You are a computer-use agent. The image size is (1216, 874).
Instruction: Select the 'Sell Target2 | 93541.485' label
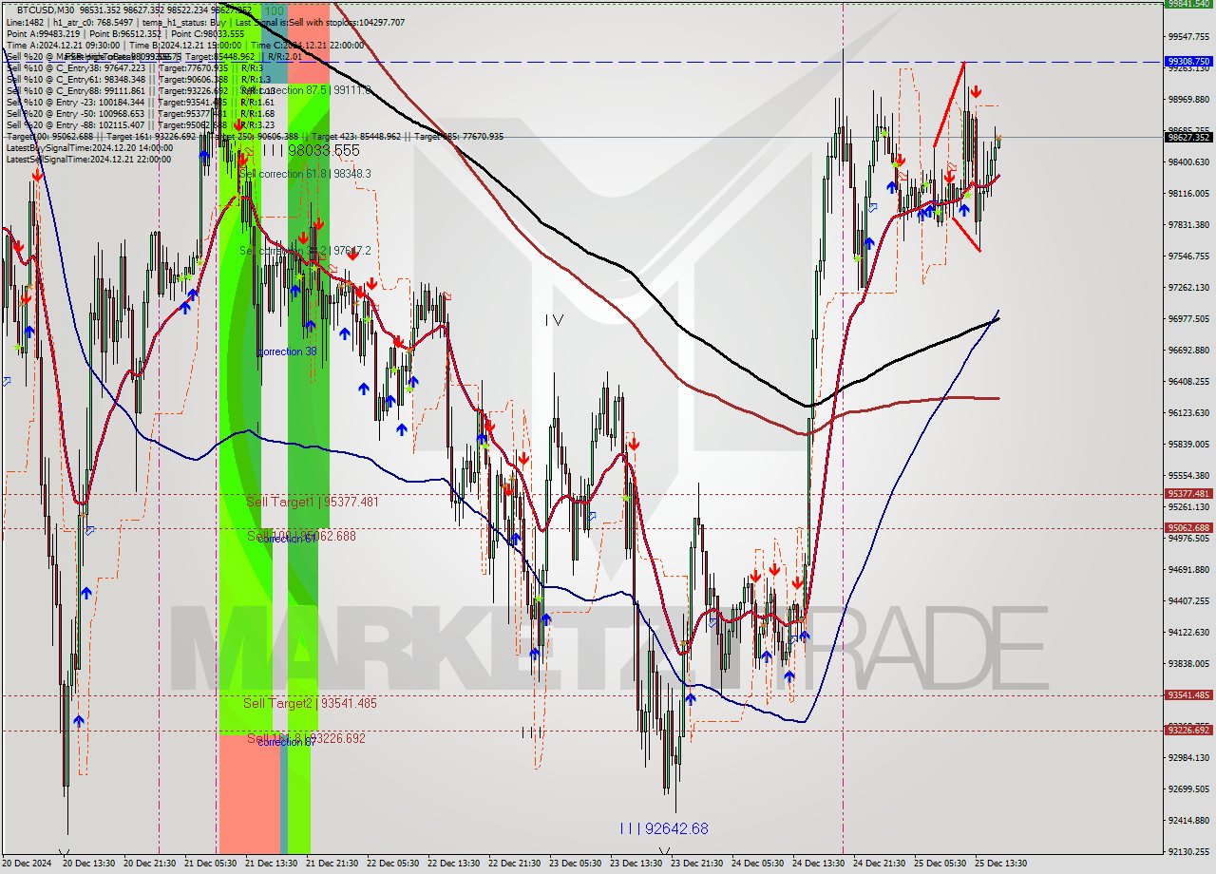click(310, 703)
